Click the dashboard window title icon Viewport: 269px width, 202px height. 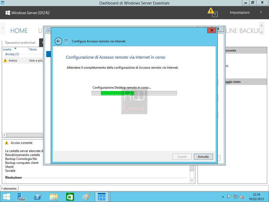tap(3, 3)
